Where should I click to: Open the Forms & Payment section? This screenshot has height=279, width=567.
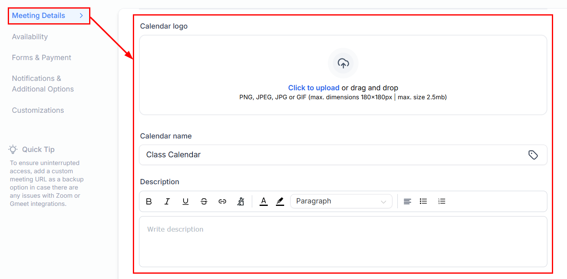coord(42,58)
